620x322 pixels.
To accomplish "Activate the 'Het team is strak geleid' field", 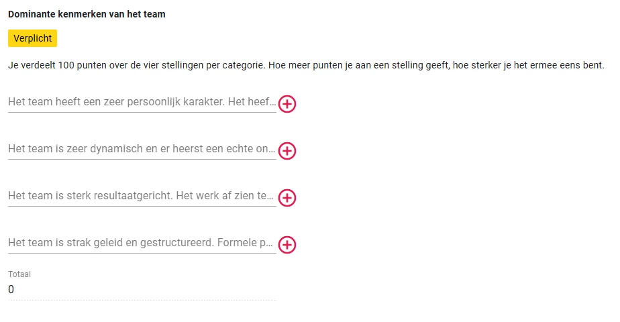I will tap(142, 243).
